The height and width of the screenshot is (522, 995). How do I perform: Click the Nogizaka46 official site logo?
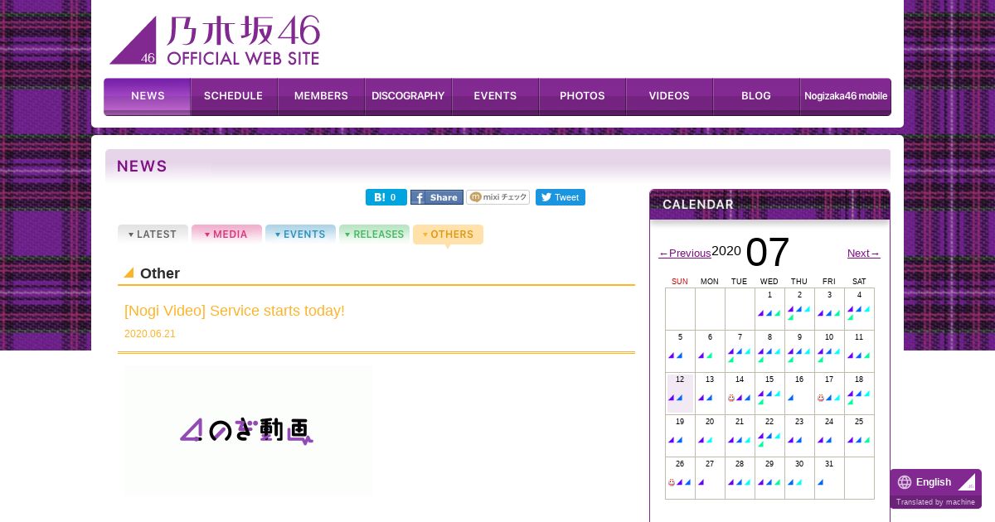pyautogui.click(x=215, y=41)
